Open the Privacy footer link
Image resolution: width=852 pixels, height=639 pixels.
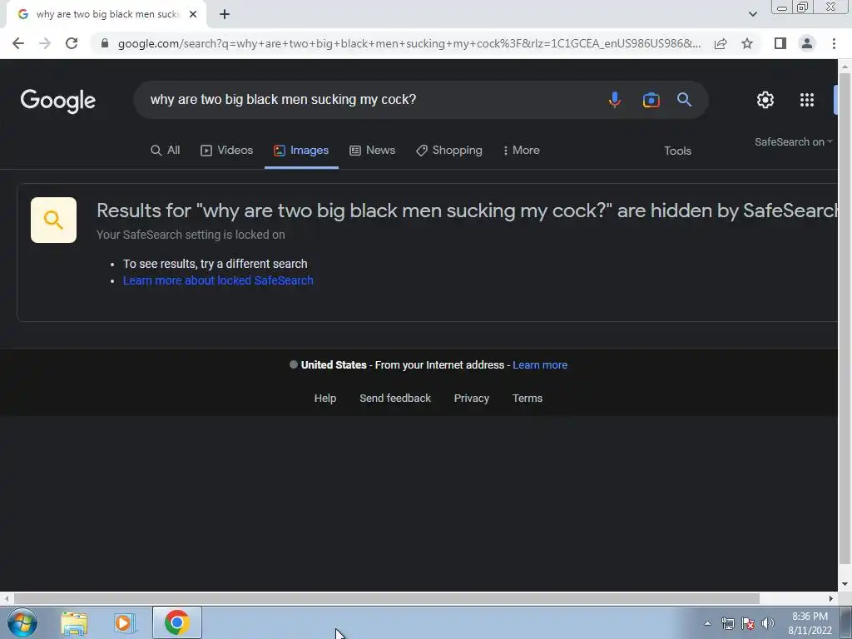(472, 399)
